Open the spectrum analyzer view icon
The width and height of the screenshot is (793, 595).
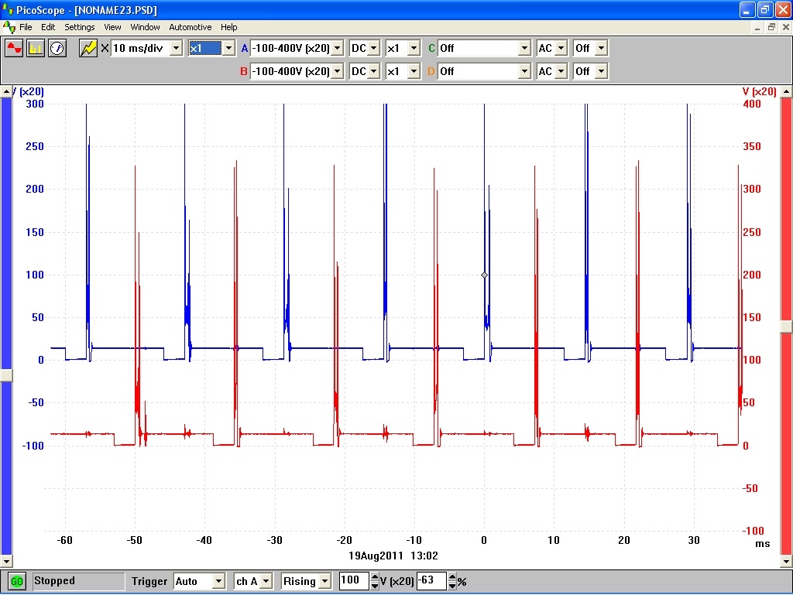click(x=36, y=48)
